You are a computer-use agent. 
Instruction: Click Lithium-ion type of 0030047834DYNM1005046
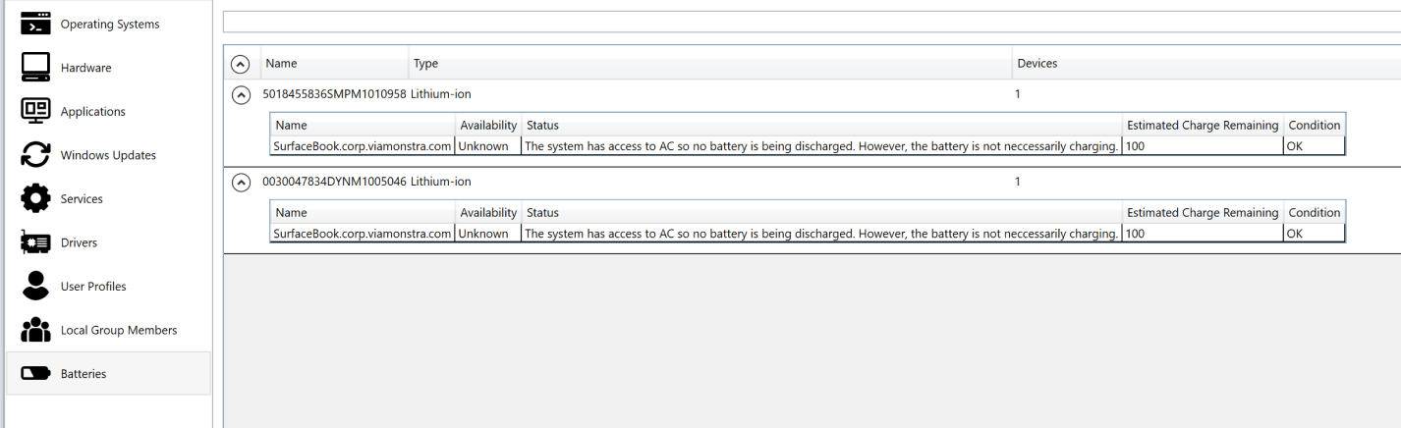point(441,182)
